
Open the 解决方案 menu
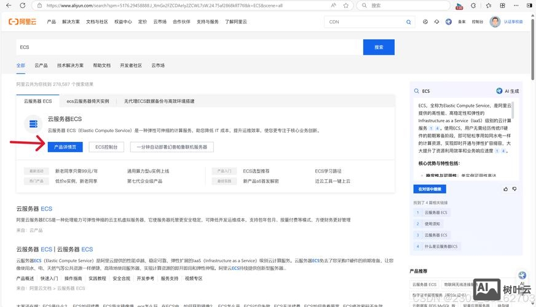[71, 21]
